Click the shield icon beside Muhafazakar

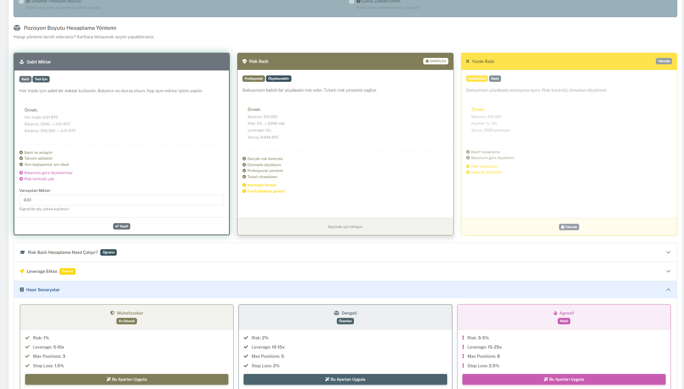[x=112, y=313]
